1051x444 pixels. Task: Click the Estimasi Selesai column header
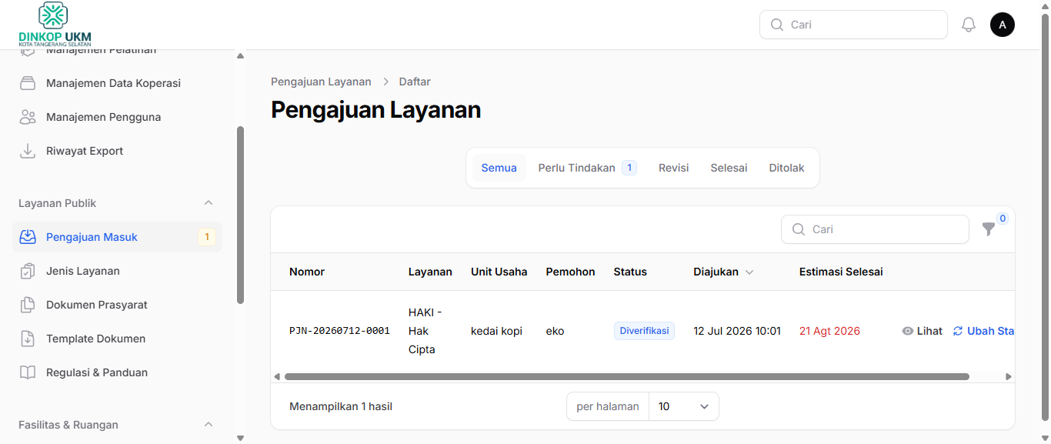[841, 272]
